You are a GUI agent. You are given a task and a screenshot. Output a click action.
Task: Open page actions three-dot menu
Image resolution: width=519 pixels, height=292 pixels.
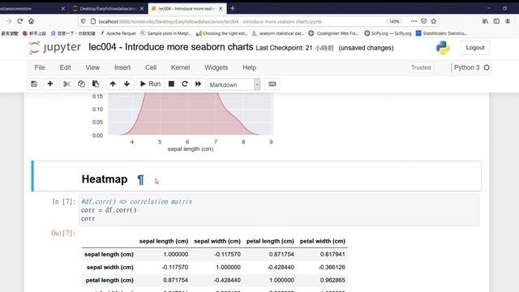pos(414,21)
